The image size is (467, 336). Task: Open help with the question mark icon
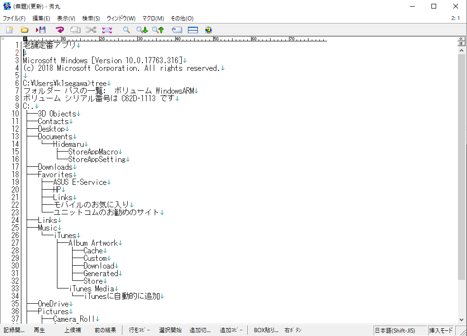[x=208, y=30]
